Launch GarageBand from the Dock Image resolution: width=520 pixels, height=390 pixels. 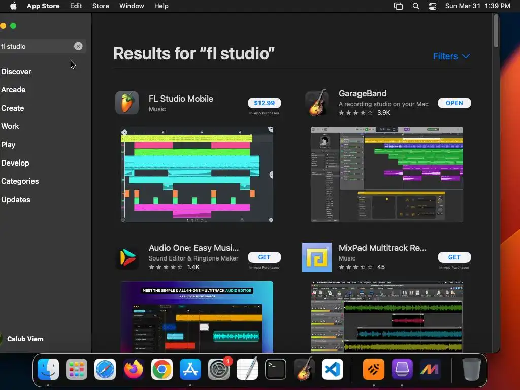[x=304, y=369]
